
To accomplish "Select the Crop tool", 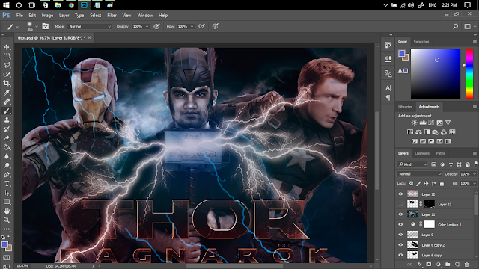I will pos(7,83).
